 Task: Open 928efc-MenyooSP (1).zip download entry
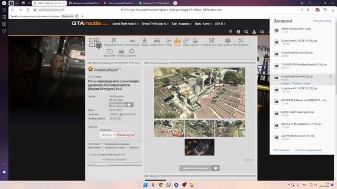click(302, 30)
